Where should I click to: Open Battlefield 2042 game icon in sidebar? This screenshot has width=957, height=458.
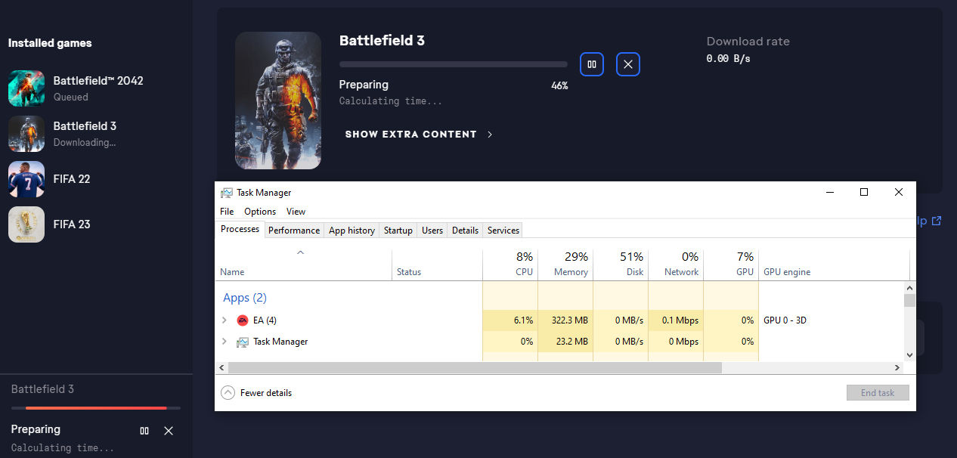pos(26,88)
